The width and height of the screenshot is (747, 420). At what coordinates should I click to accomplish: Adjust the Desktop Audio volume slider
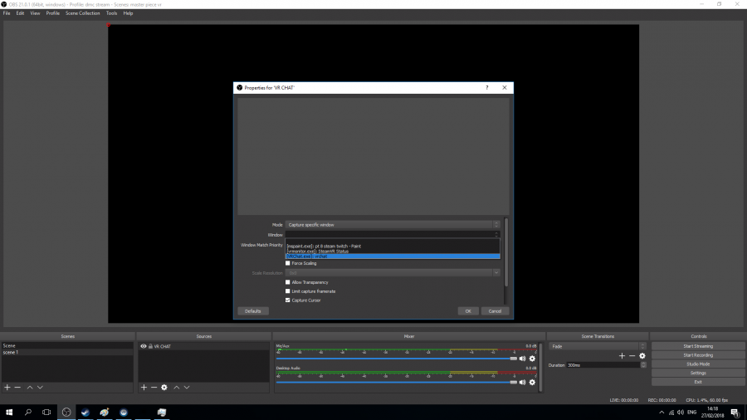tap(397, 382)
